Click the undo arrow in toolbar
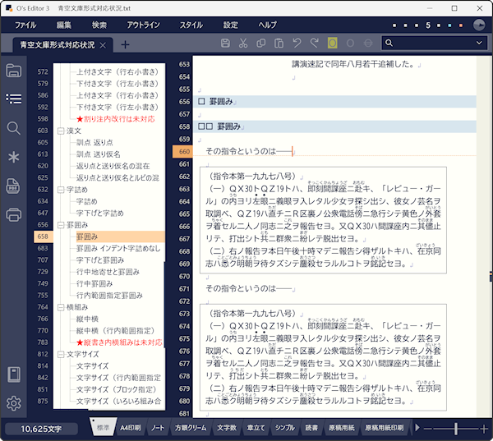 pyautogui.click(x=297, y=43)
